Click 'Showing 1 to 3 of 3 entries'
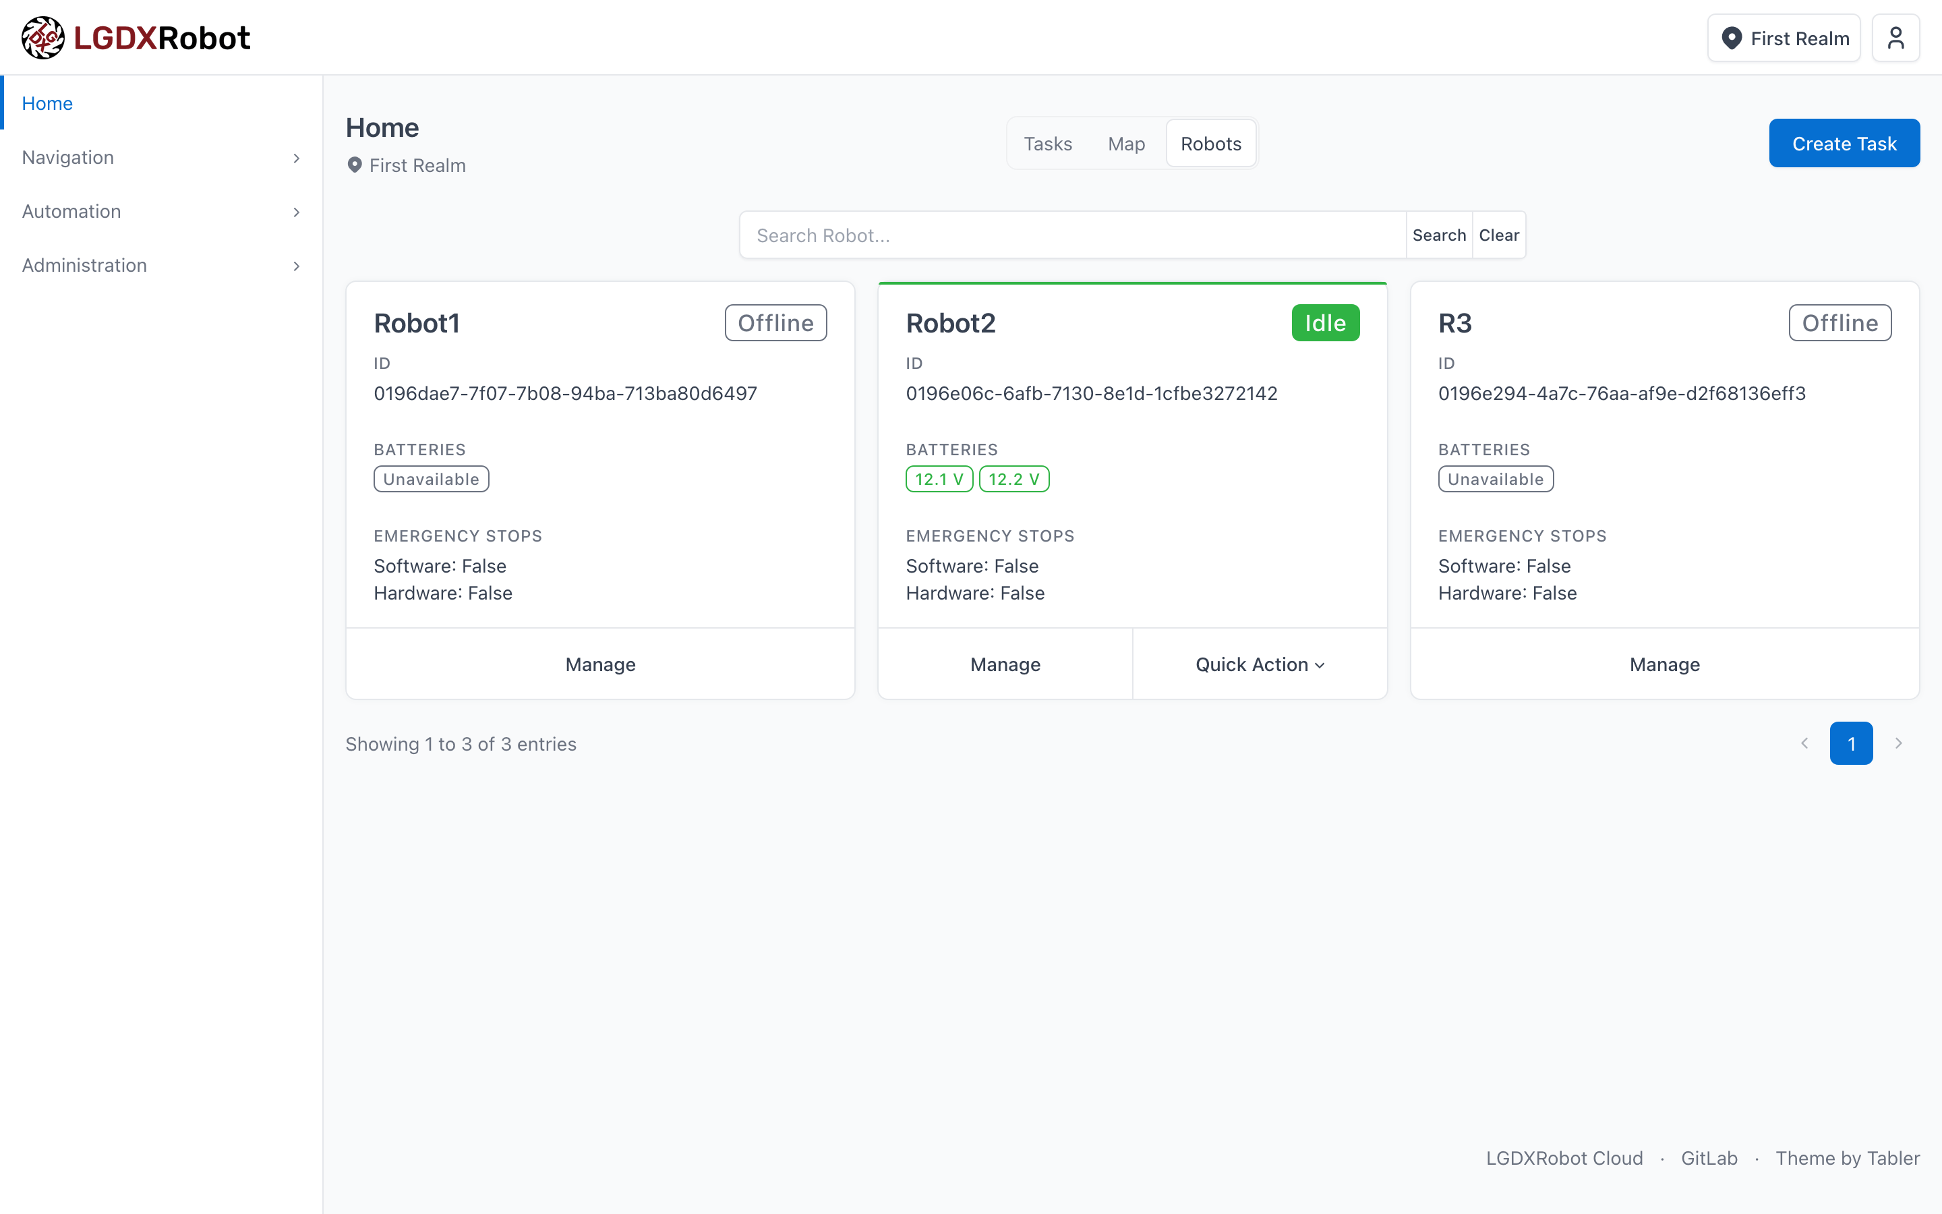 pos(461,743)
